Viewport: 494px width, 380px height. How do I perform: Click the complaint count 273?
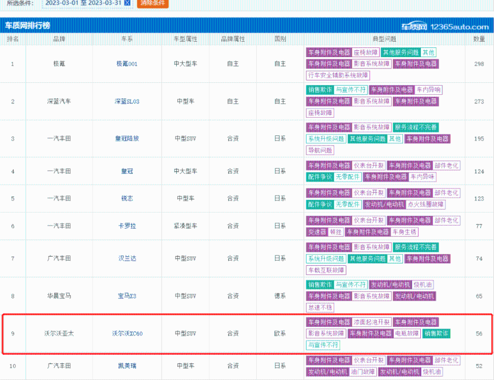[479, 101]
